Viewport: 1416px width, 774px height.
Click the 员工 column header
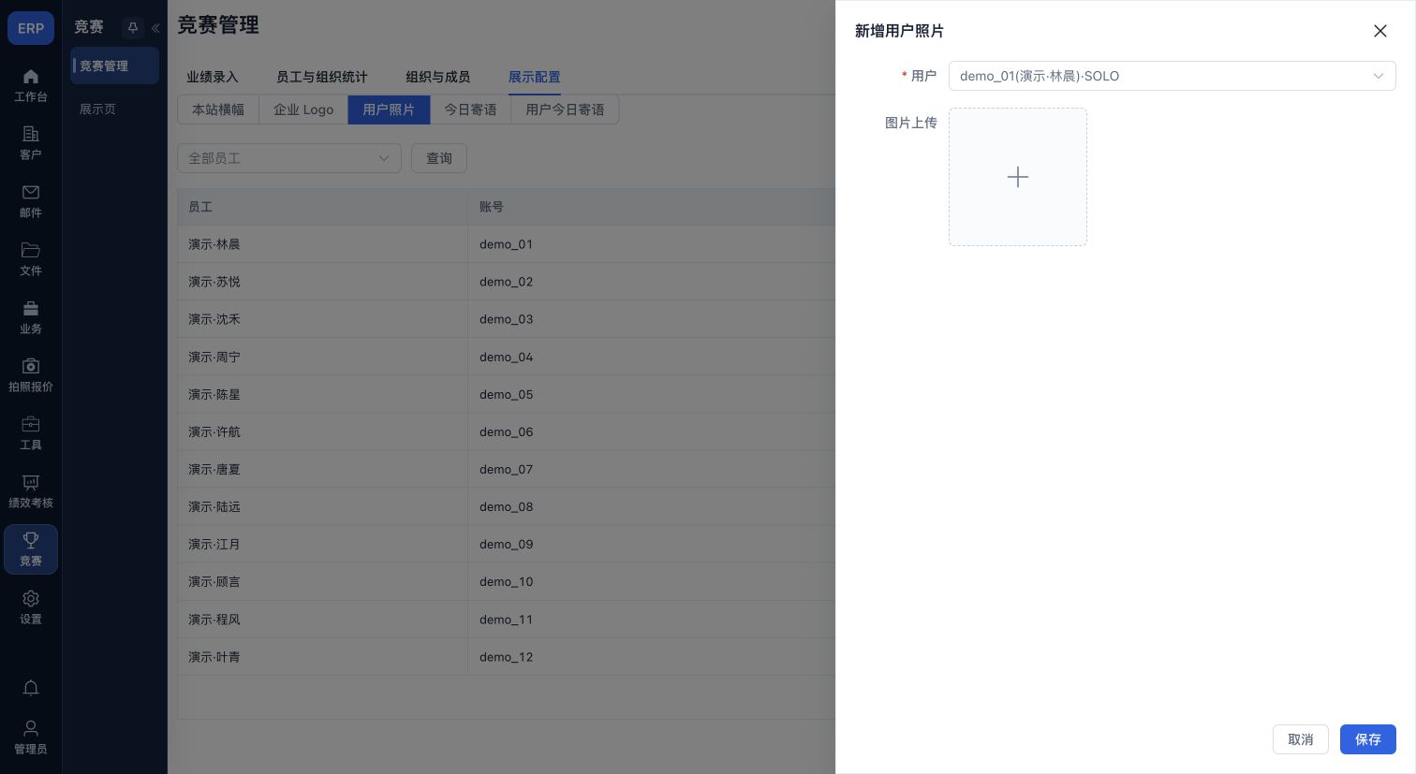click(x=322, y=207)
